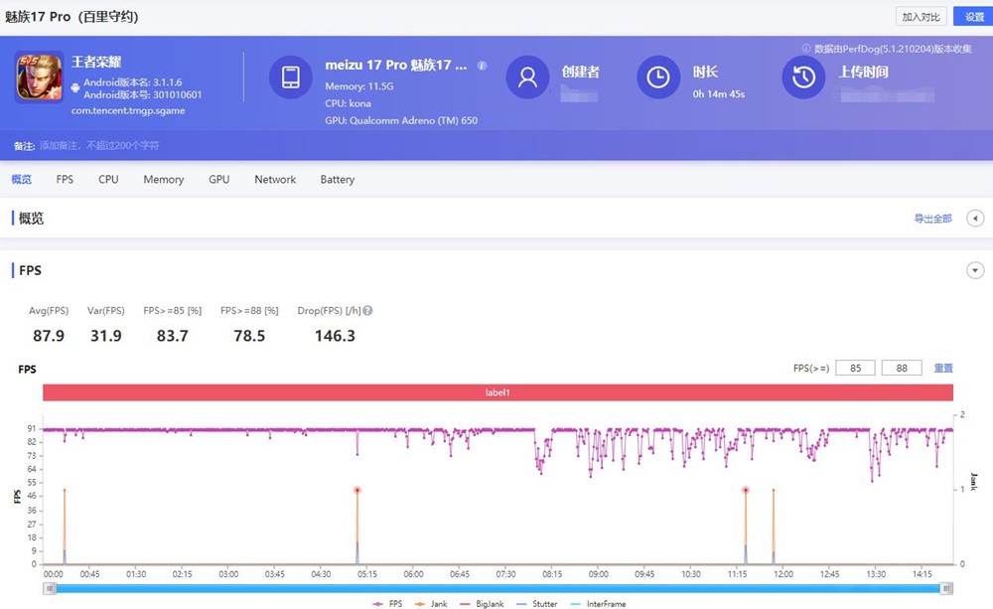Click the CPU: kona text
Image resolution: width=993 pixels, height=609 pixels.
(x=349, y=103)
